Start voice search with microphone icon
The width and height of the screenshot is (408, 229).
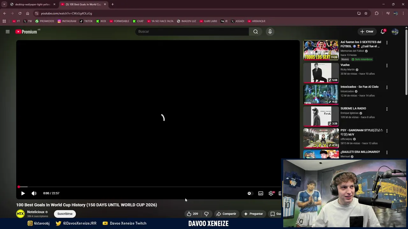270,31
